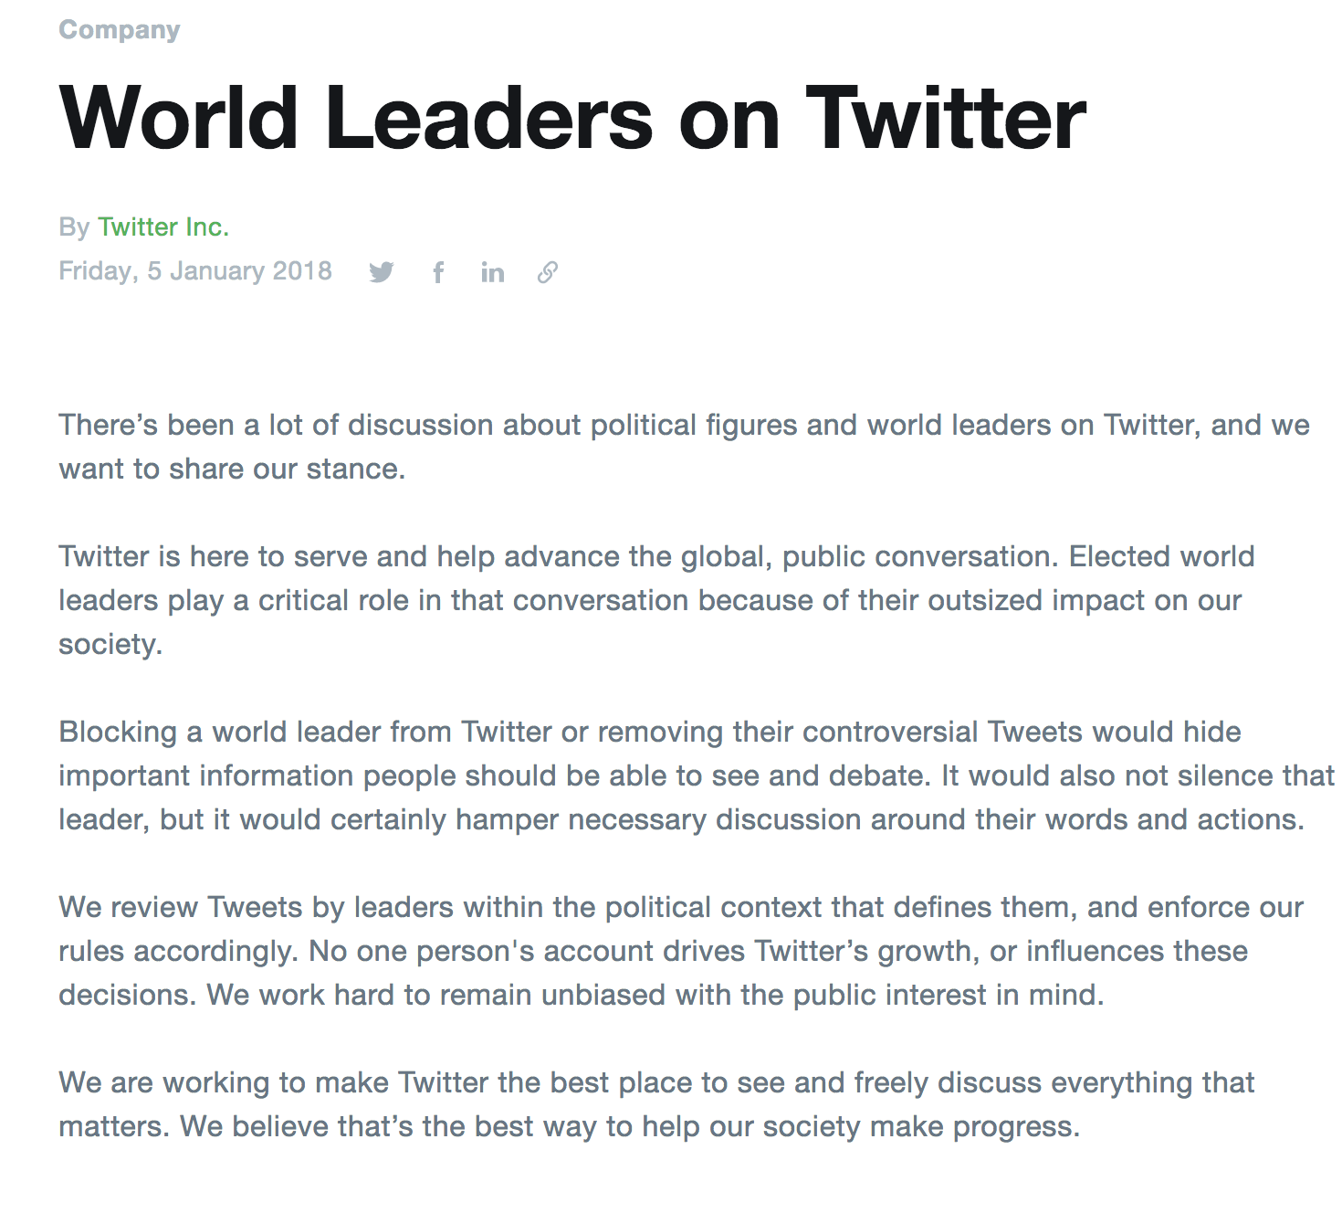This screenshot has height=1213, width=1342.
Task: Click the line beginning There's been a lot
Action: [684, 425]
